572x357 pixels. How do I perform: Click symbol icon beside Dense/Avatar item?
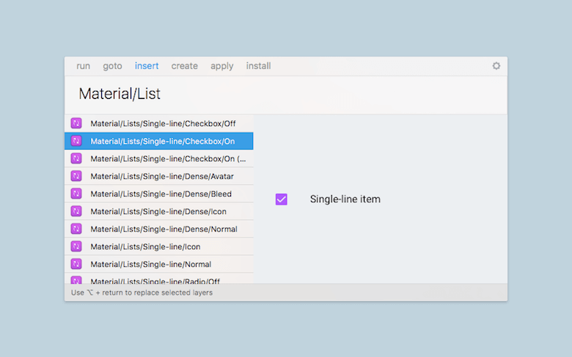click(x=76, y=176)
